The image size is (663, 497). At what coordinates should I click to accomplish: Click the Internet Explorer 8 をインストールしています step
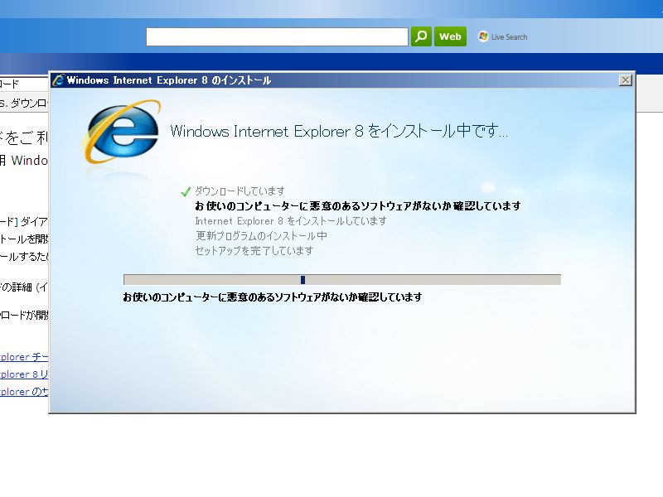(290, 221)
